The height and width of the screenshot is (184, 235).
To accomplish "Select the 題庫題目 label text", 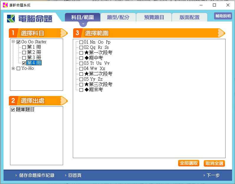I will click(x=25, y=110).
